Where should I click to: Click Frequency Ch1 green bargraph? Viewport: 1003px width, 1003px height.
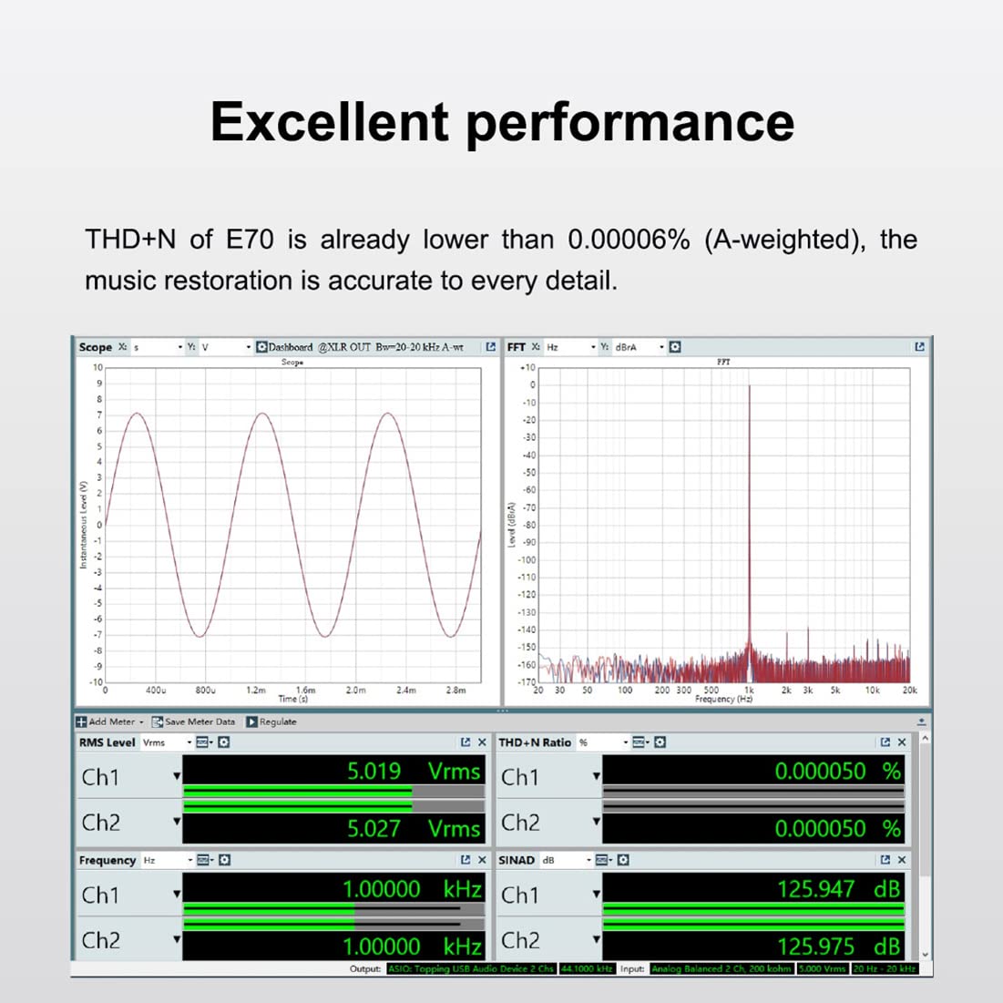click(333, 909)
